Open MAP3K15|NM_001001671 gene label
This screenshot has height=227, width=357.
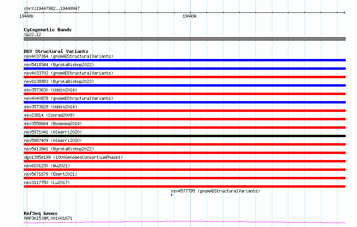click(48, 218)
